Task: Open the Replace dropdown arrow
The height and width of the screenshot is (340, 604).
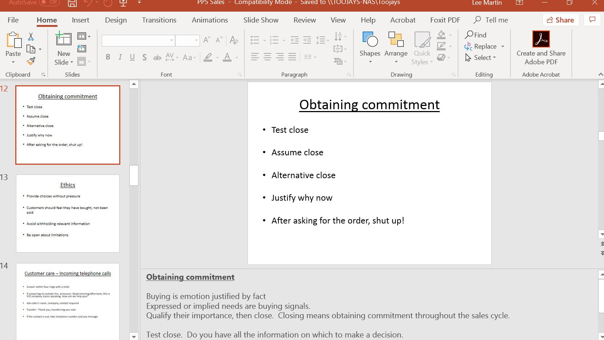Action: pyautogui.click(x=503, y=46)
